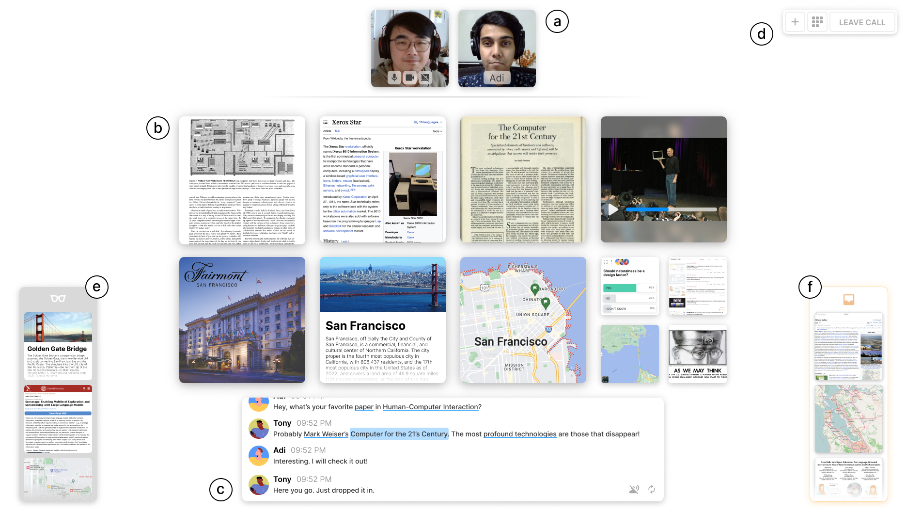Open the Sensecape paper card in left sidebar
Screen dimensions: 907x513
pyautogui.click(x=58, y=419)
